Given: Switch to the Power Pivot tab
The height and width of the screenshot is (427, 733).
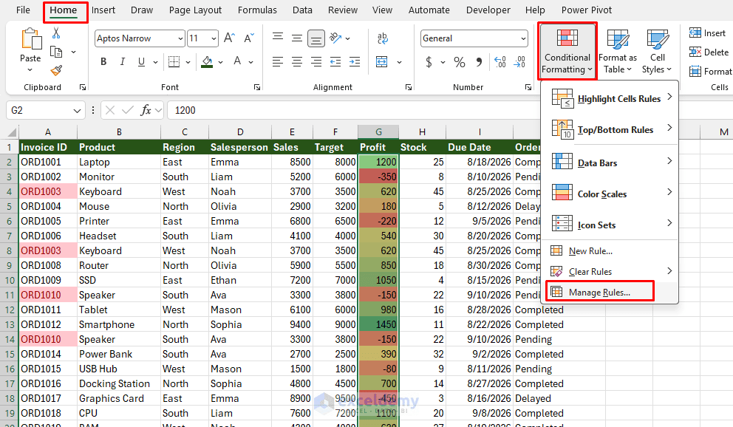Looking at the screenshot, I should [587, 10].
